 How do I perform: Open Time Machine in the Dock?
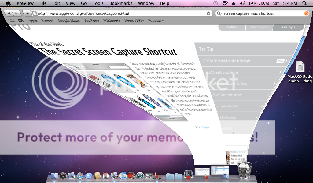pos(140,176)
